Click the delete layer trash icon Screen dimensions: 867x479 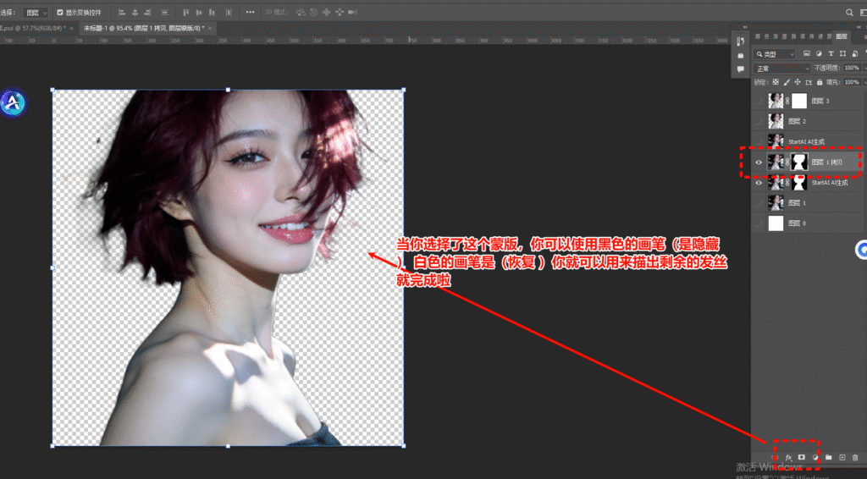[855, 458]
